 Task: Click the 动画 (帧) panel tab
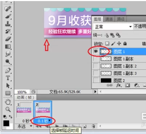pyautogui.click(x=25, y=97)
